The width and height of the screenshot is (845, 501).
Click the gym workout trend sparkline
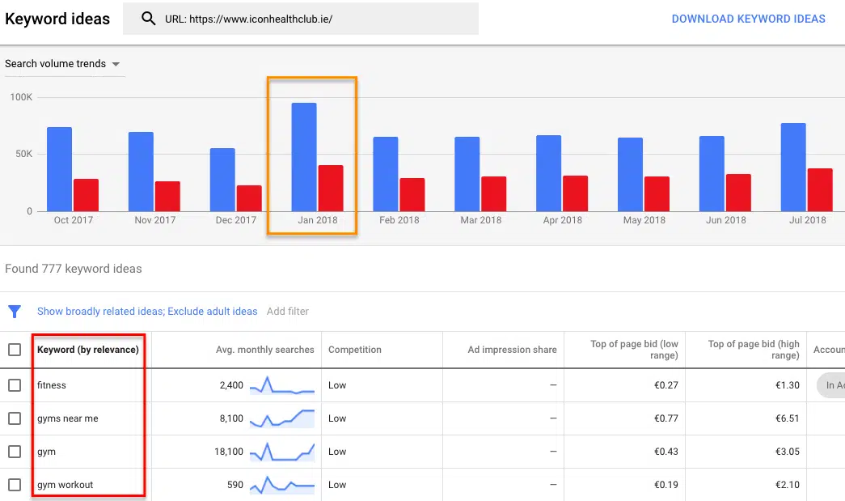[281, 485]
